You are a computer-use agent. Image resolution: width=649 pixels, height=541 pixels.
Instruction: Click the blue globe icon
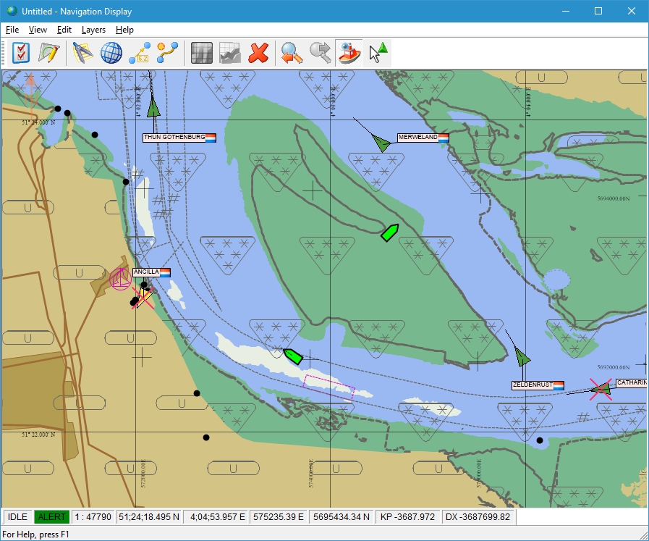(x=111, y=53)
